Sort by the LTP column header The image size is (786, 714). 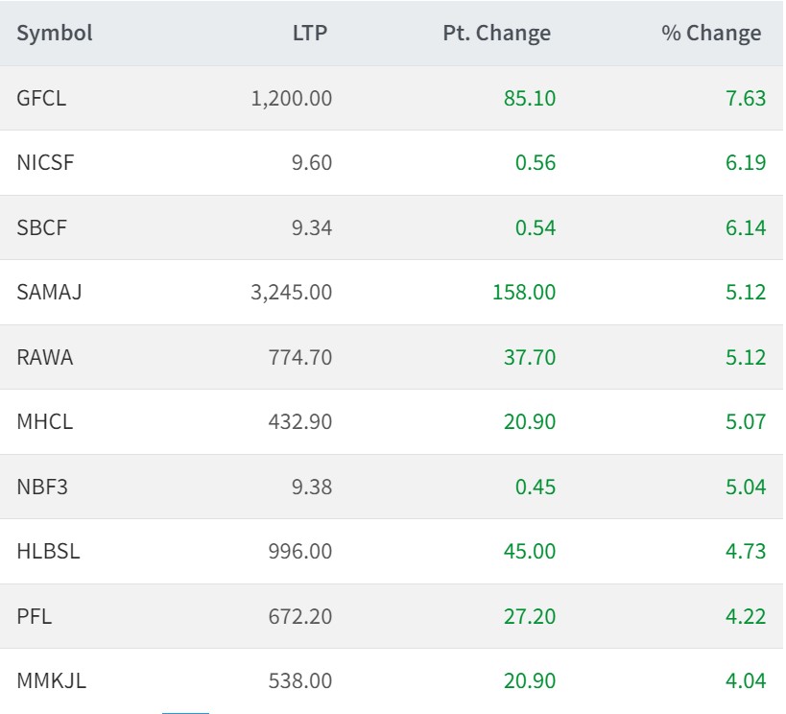[x=310, y=34]
